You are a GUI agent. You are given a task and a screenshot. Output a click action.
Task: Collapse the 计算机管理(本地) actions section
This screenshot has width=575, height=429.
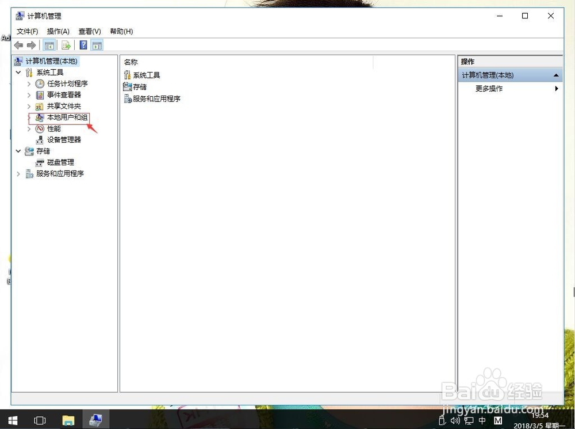coord(556,75)
